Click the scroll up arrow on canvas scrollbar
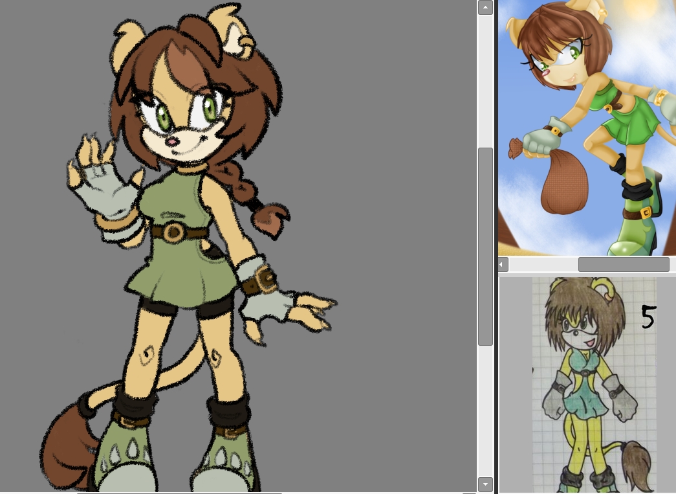The width and height of the screenshot is (676, 494). point(485,8)
